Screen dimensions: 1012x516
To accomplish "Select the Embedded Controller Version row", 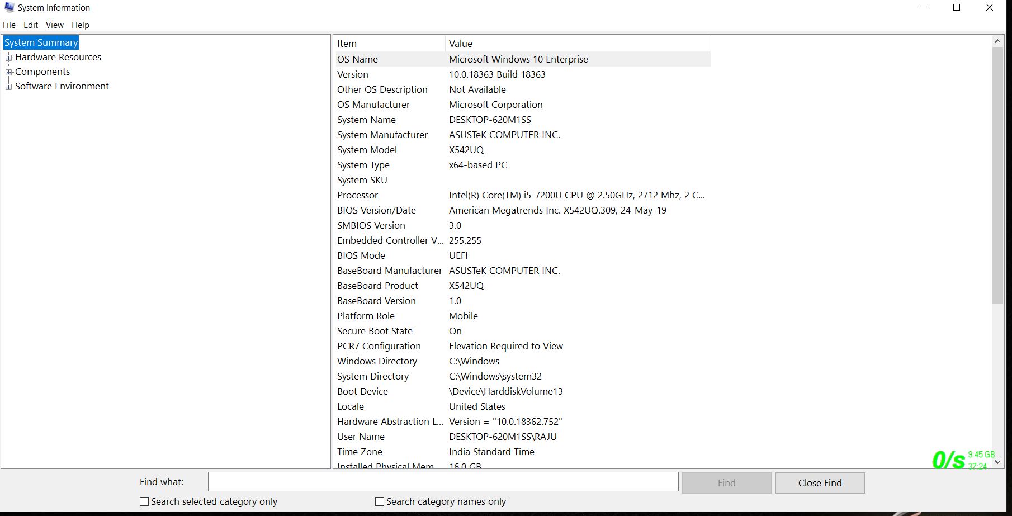I will [523, 240].
